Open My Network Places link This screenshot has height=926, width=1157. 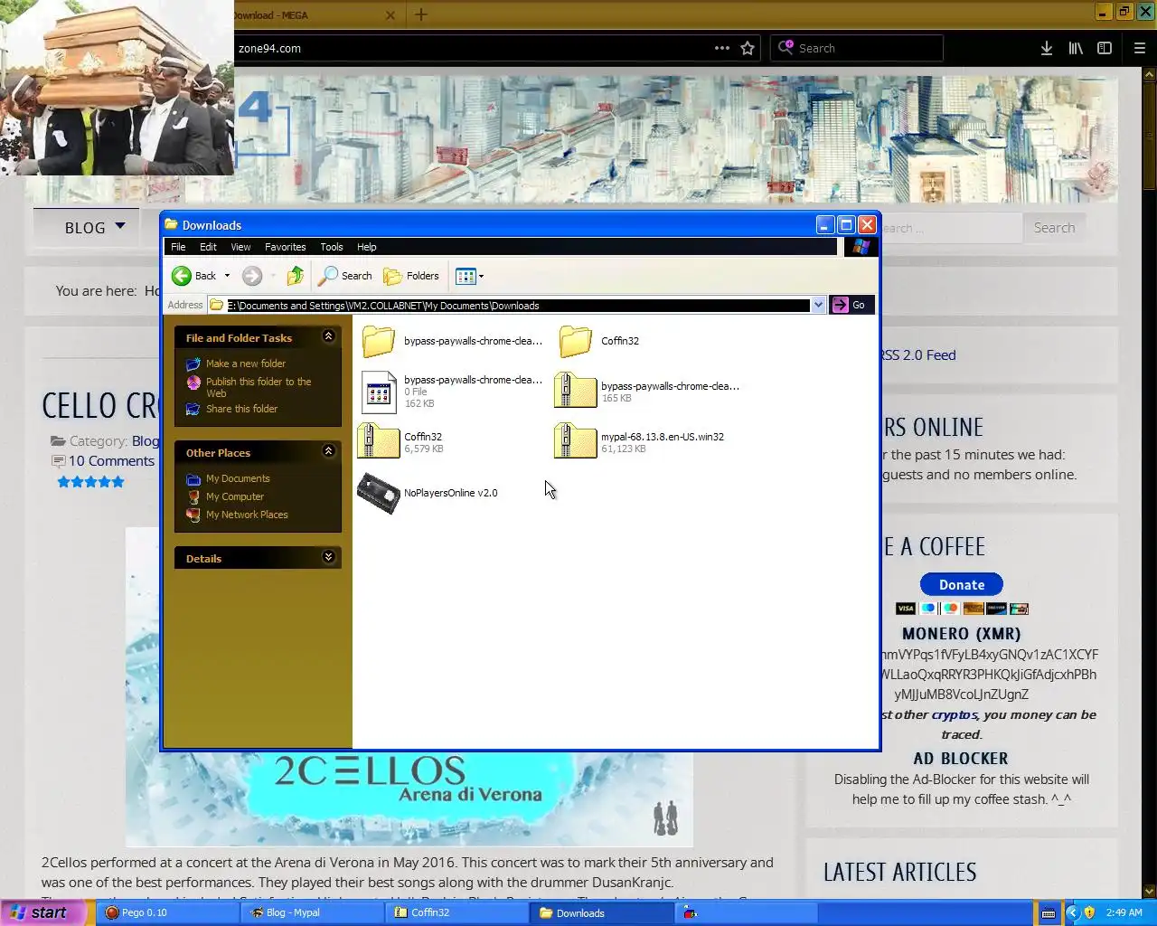tap(247, 515)
